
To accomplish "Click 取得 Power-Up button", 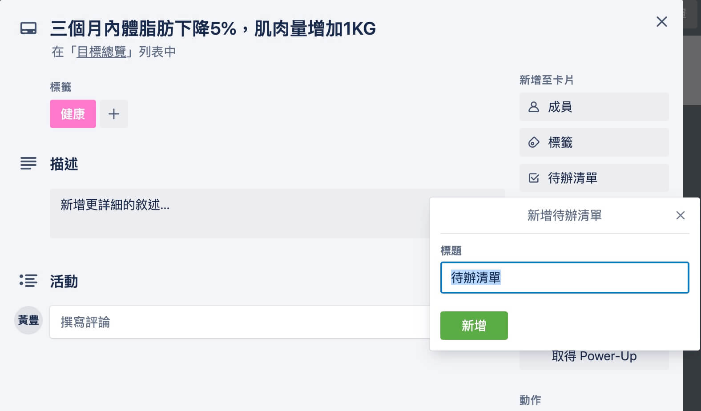I will pos(594,359).
